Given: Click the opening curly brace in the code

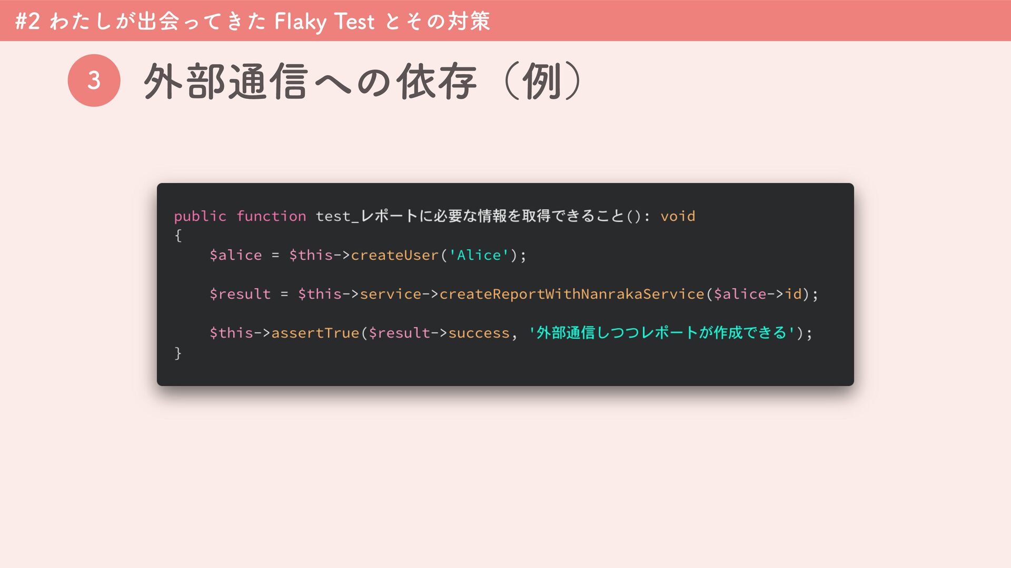Looking at the screenshot, I should pyautogui.click(x=178, y=236).
